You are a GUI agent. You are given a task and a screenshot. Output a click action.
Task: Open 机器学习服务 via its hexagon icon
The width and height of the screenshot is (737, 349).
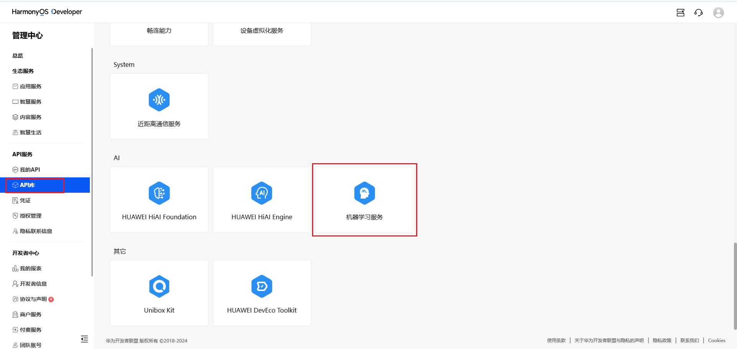pos(364,193)
